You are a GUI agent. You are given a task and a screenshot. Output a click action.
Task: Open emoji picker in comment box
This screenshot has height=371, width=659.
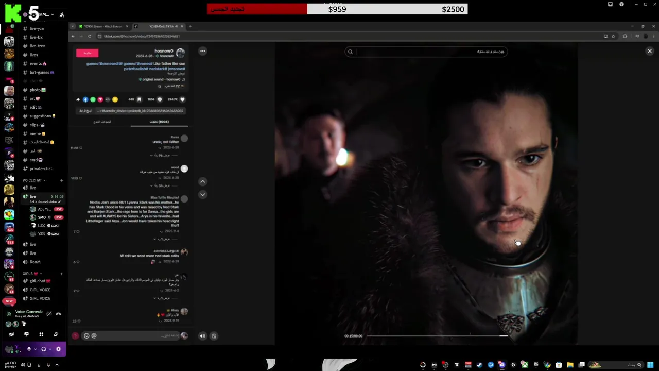(x=86, y=335)
